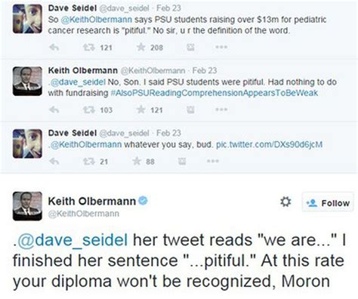Retweet Dave Seidel's tweet with 121 retweets
Image resolution: width=358 pixels, height=299 pixels.
pyautogui.click(x=89, y=48)
